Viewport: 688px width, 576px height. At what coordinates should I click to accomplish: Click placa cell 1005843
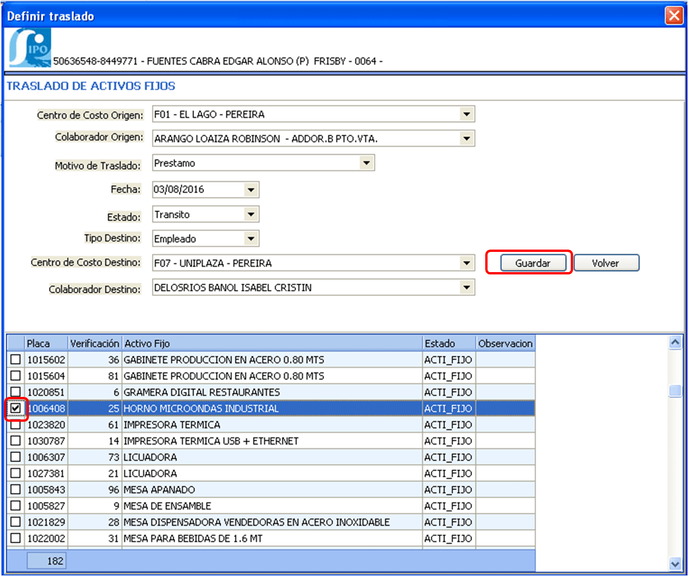coord(46,489)
